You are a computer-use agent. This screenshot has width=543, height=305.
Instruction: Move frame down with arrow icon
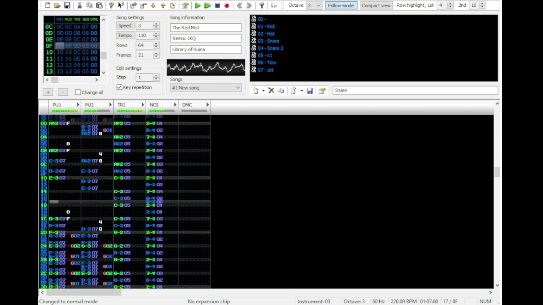153,6
